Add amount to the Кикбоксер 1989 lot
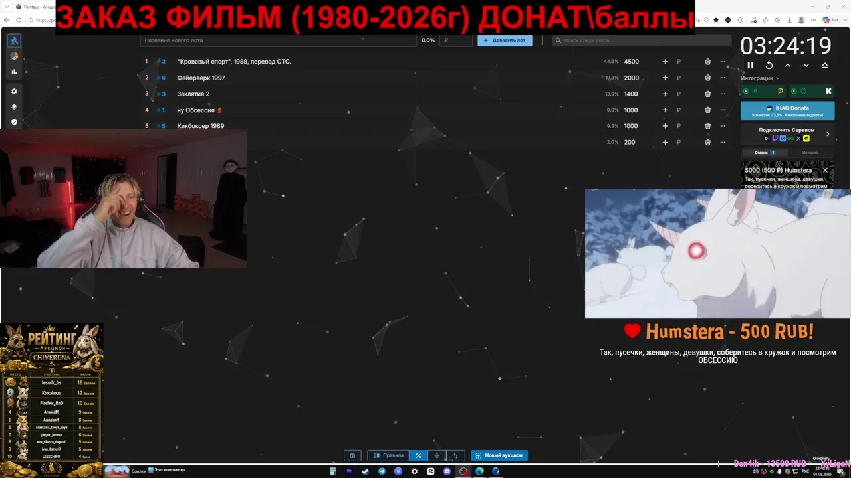This screenshot has height=478, width=851. click(x=665, y=125)
